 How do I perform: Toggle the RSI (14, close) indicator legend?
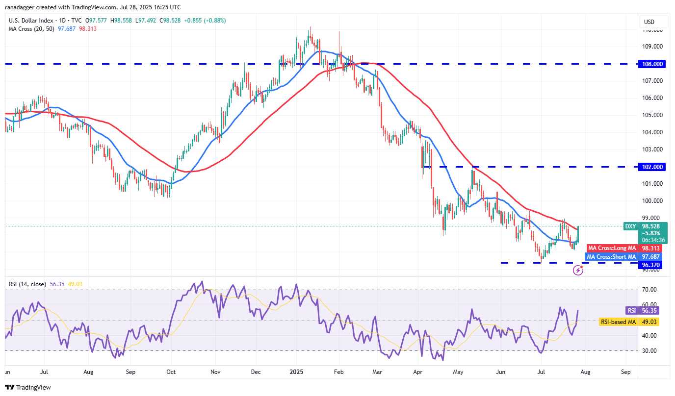27,283
